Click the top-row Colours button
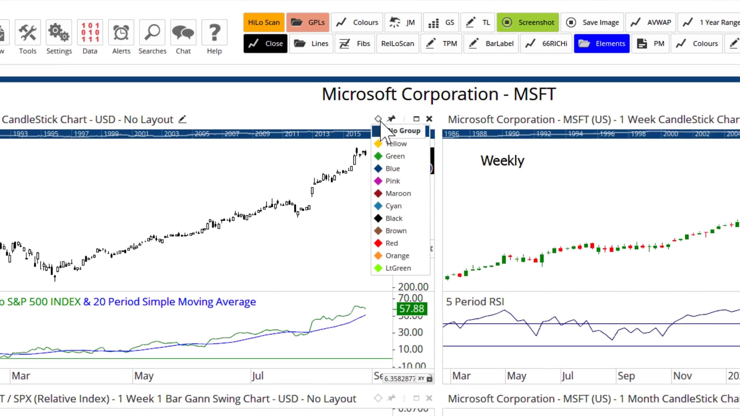The image size is (740, 416). (x=357, y=22)
